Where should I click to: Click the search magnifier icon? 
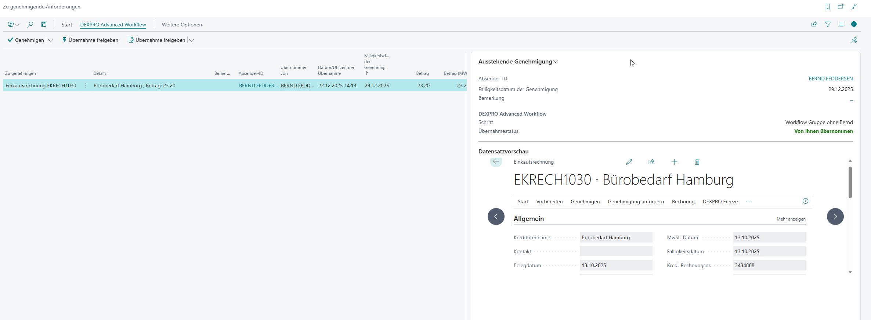point(30,25)
